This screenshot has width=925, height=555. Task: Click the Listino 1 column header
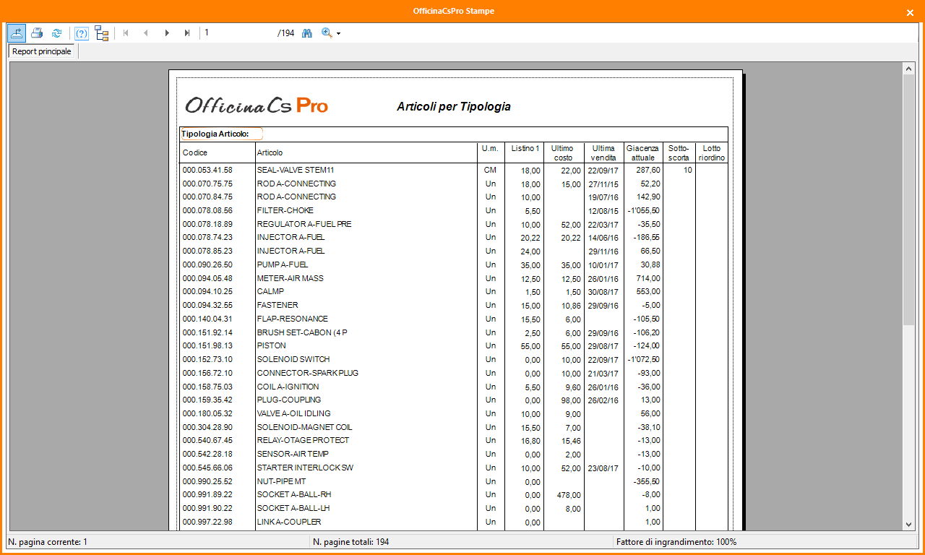[525, 148]
